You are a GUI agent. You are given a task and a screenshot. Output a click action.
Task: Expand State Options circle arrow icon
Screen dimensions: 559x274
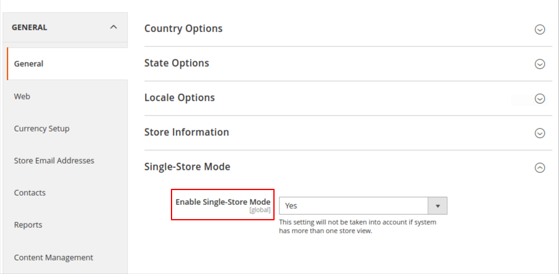pyautogui.click(x=540, y=64)
